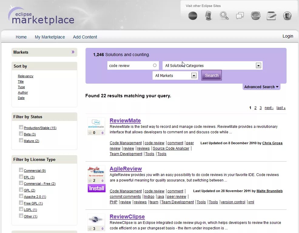Viewport: 299px width, 233px height.
Task: Jump to the last results page
Action: (x=281, y=108)
